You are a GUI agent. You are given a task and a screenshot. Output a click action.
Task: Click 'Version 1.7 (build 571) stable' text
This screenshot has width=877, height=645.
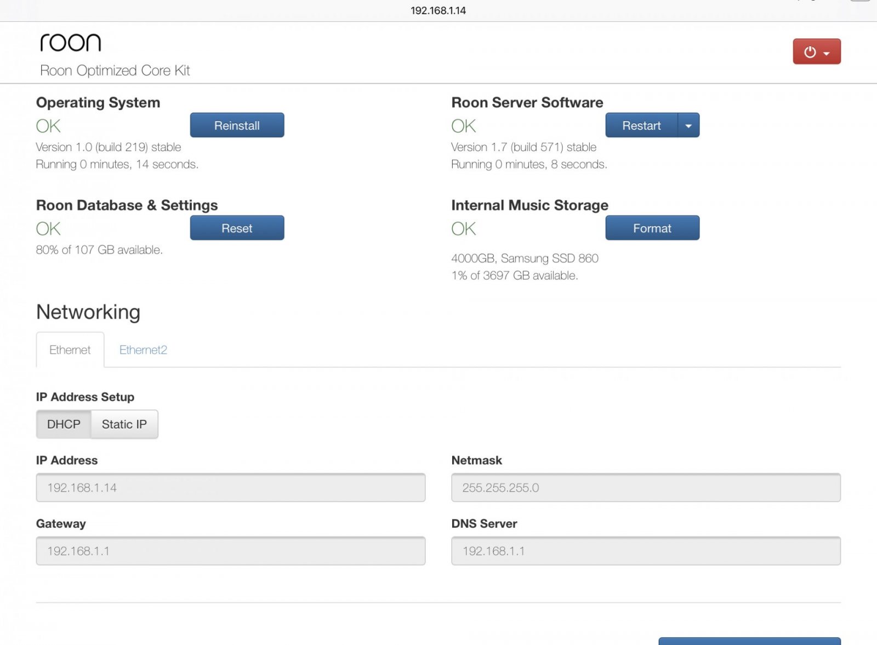pyautogui.click(x=524, y=147)
